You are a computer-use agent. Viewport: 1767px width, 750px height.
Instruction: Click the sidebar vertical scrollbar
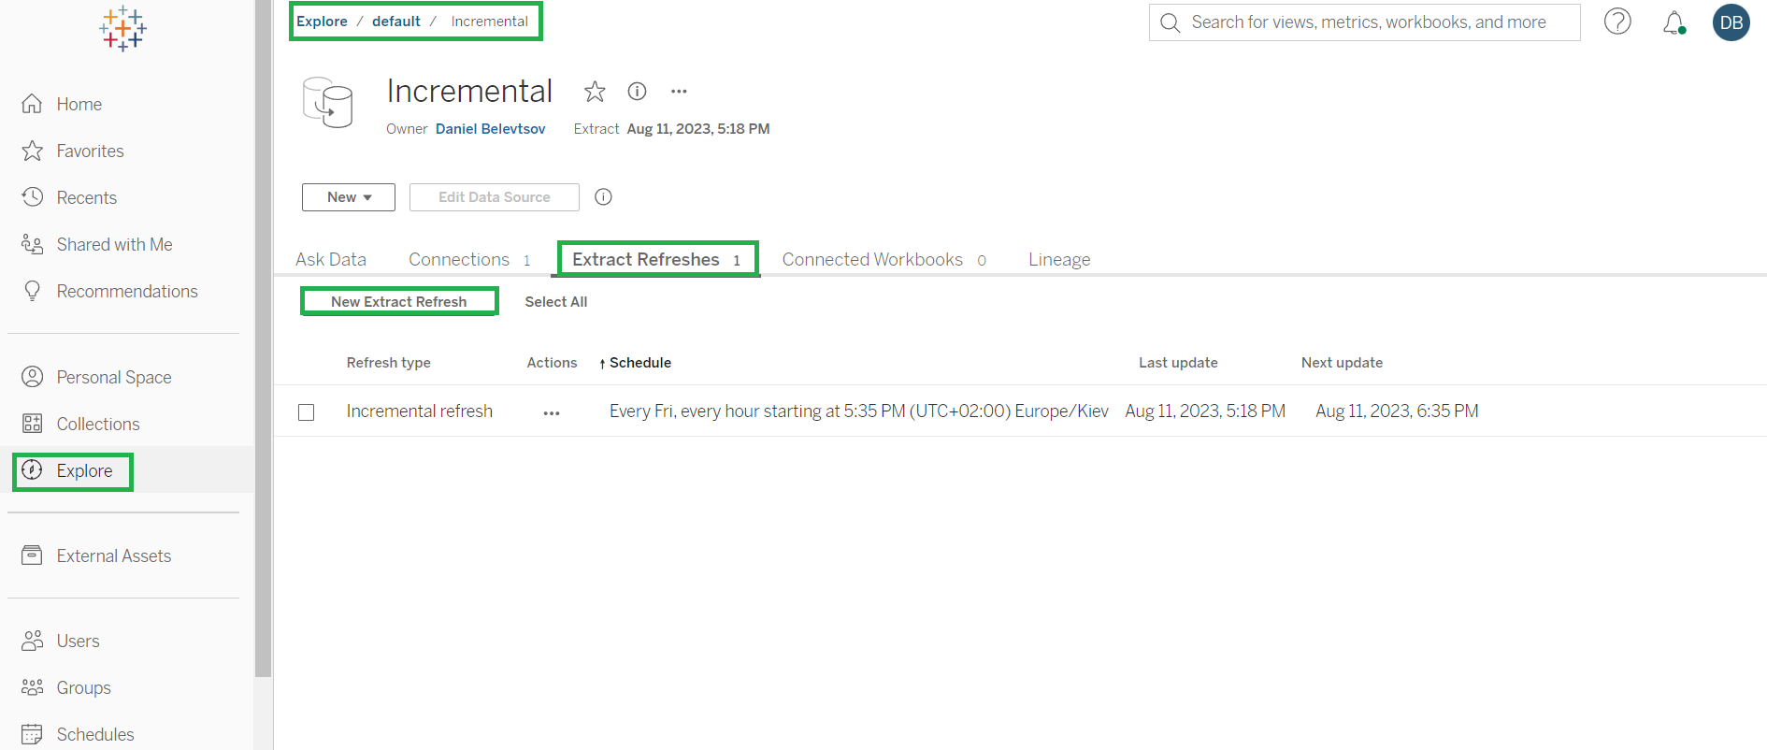tap(264, 338)
